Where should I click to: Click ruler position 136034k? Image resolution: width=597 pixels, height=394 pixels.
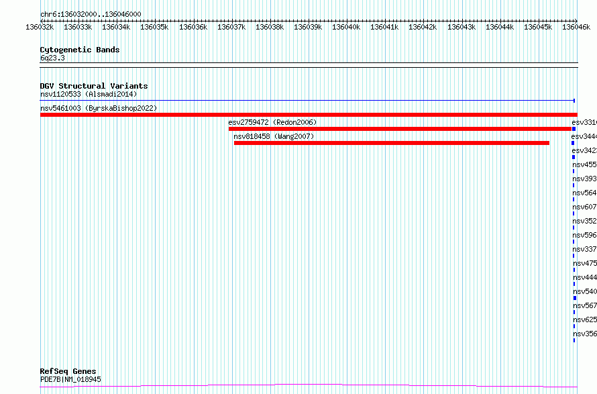click(116, 27)
